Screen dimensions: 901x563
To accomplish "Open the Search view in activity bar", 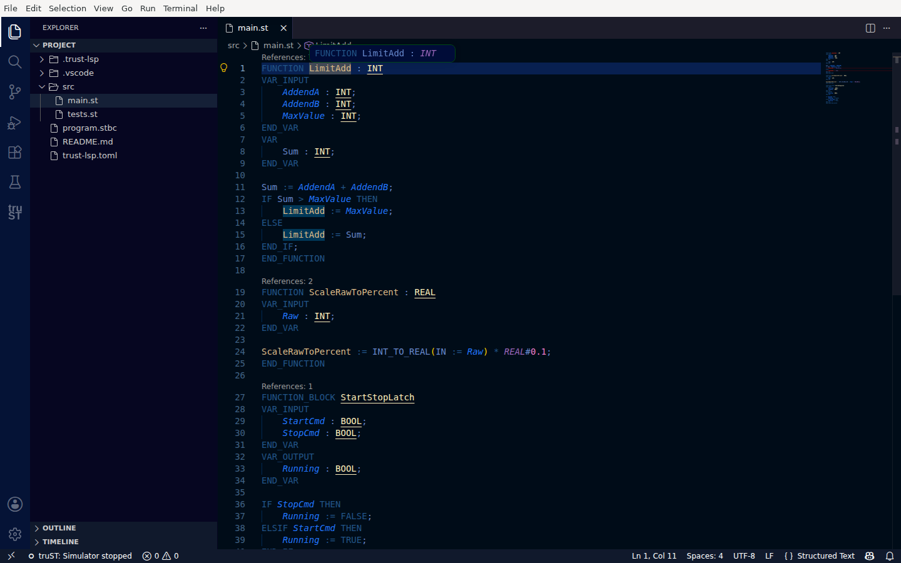I will tap(15, 62).
